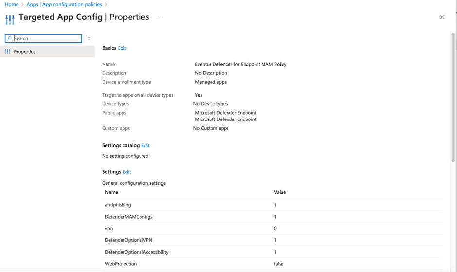Select the vpn setting name
This screenshot has height=272, width=457.
tap(109, 229)
